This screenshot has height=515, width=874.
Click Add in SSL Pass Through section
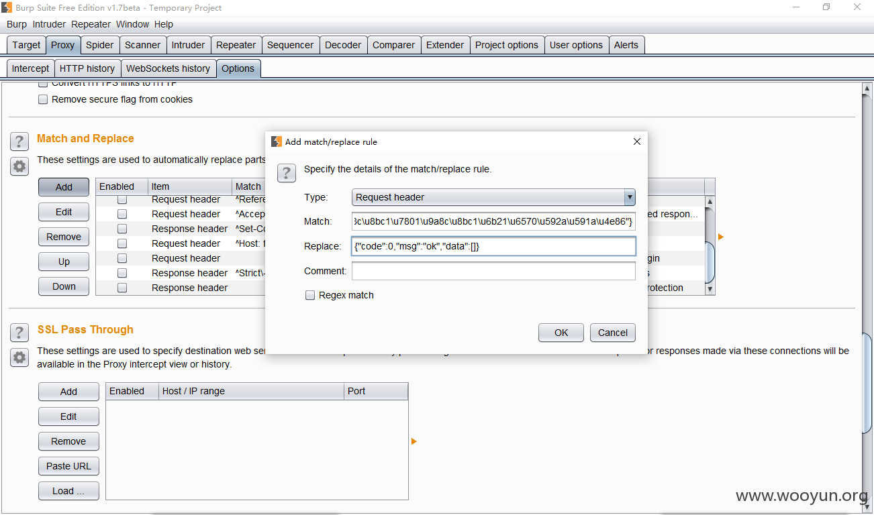[68, 392]
